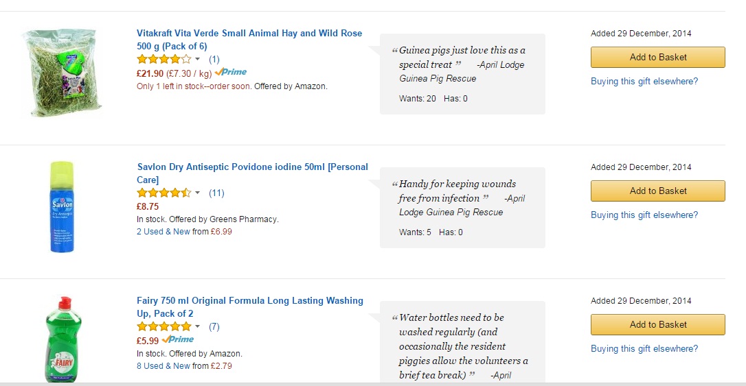Click the Savlon star rating

(164, 193)
